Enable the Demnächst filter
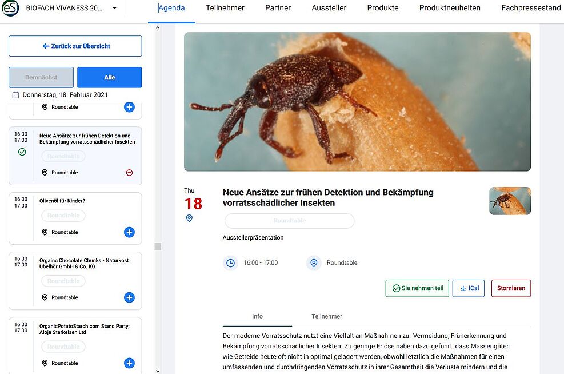564x374 pixels. [41, 77]
